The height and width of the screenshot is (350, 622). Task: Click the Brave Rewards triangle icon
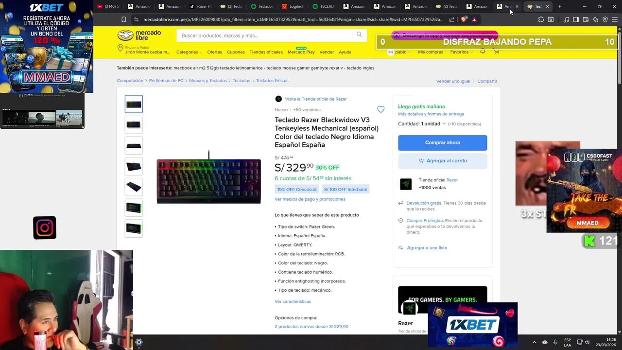click(474, 19)
